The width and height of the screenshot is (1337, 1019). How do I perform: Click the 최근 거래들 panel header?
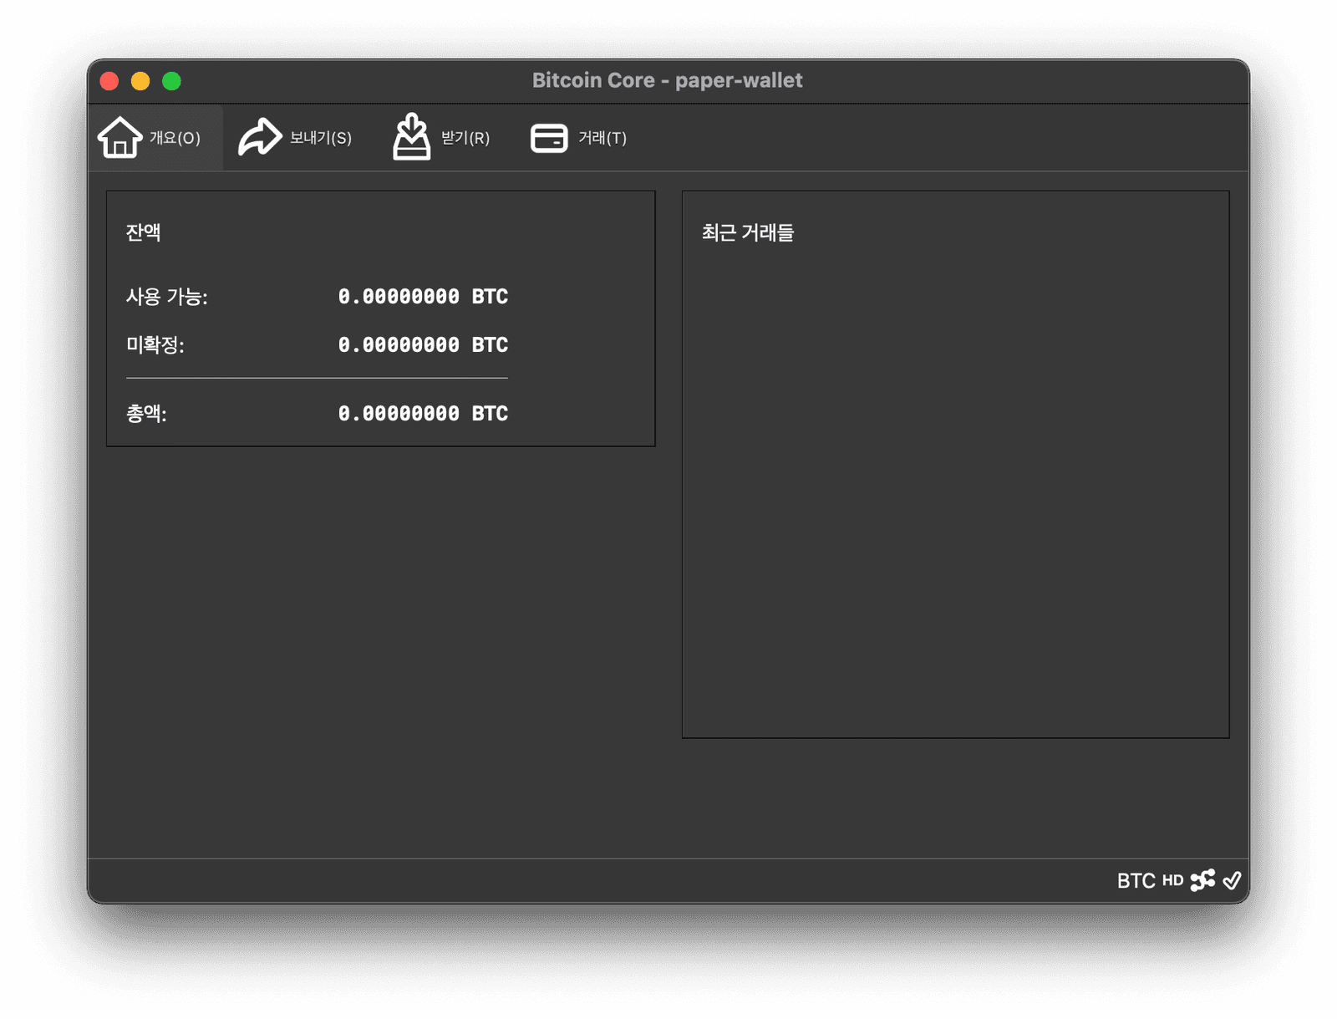(749, 232)
